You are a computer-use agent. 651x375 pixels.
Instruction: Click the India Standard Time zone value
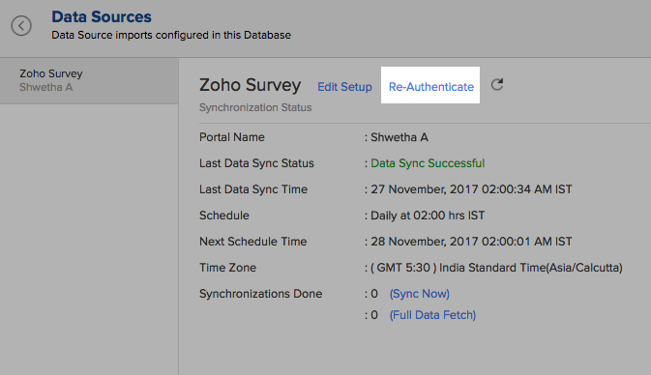[496, 268]
